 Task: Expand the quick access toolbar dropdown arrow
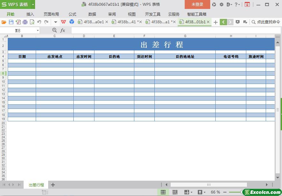[56, 22]
